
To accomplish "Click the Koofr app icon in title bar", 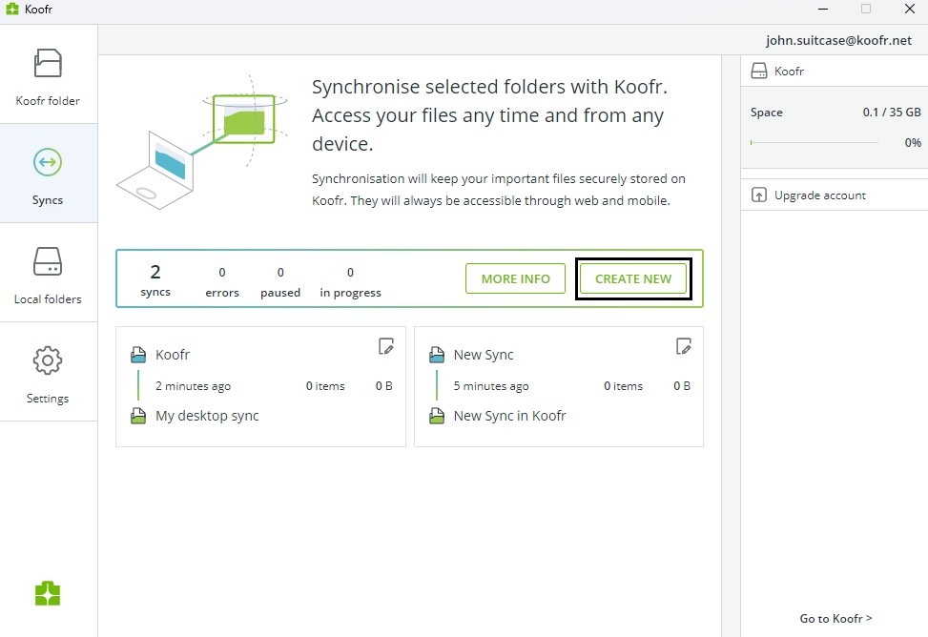I will 11,9.
